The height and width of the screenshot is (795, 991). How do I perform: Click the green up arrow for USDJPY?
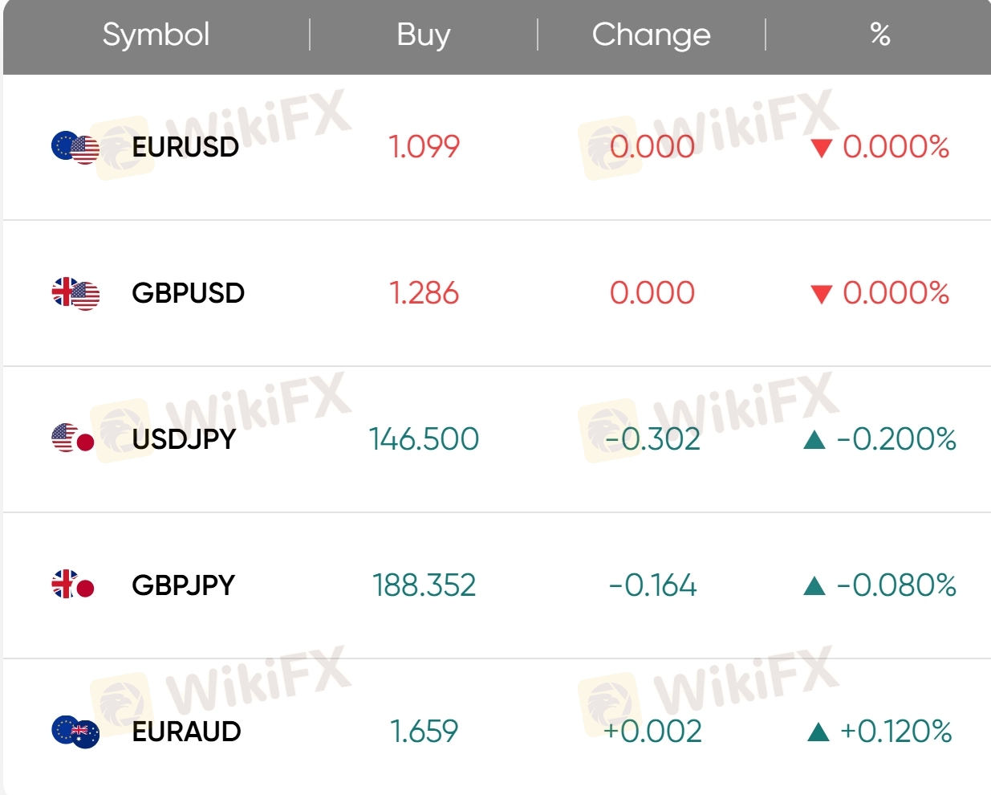pos(814,439)
